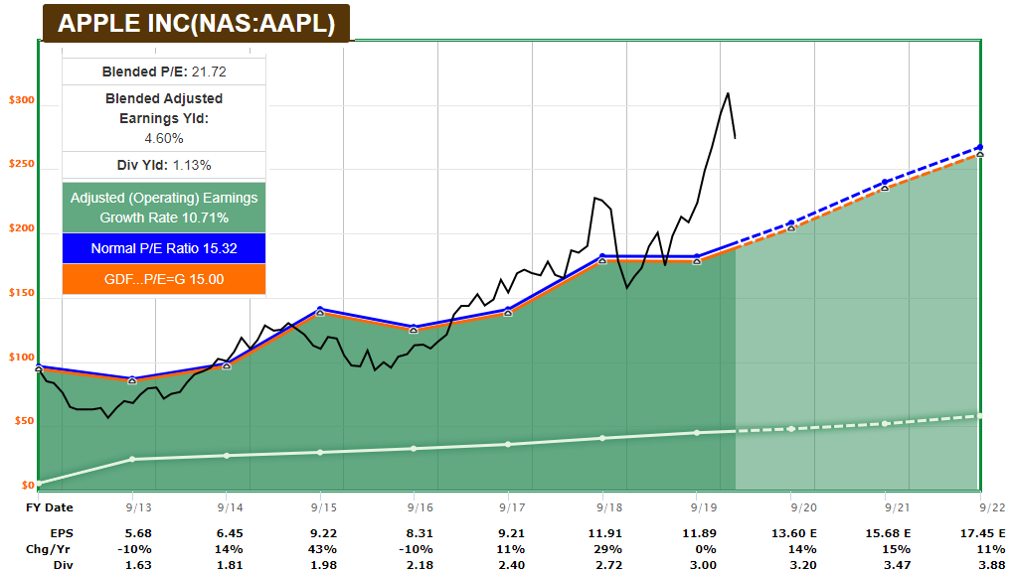
Task: Toggle the blue Normal P/E Ratio 15.32 legend
Action: [164, 248]
